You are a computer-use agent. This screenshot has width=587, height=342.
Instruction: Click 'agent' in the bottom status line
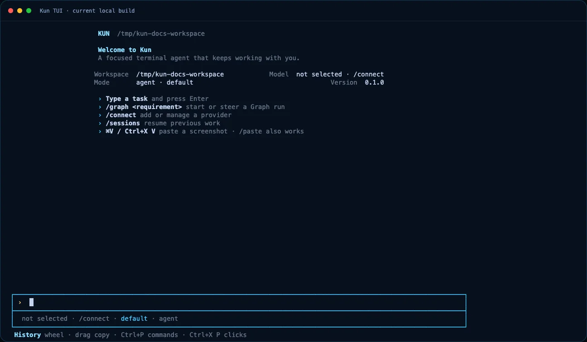click(168, 318)
